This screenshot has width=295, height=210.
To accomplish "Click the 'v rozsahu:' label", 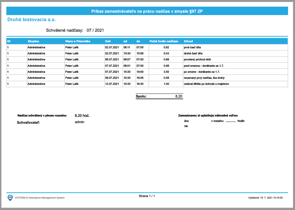I will (218, 121).
